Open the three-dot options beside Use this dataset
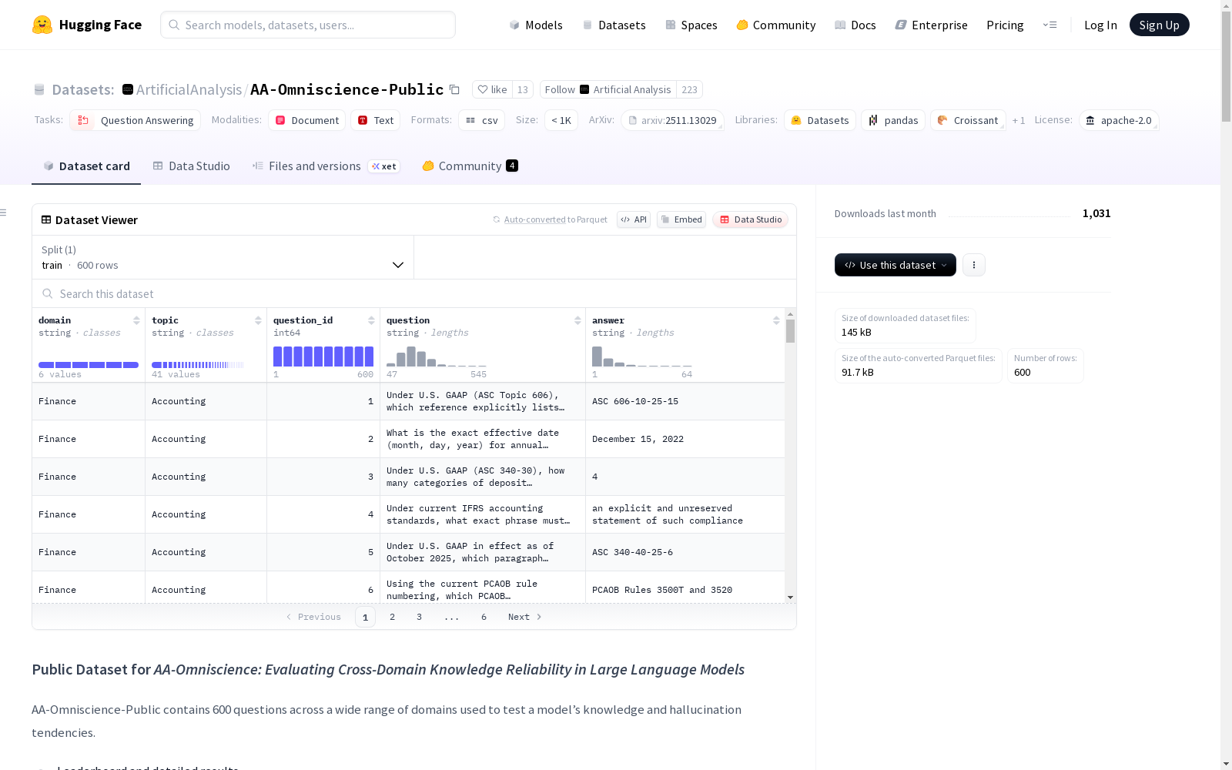1232x770 pixels. 974,265
